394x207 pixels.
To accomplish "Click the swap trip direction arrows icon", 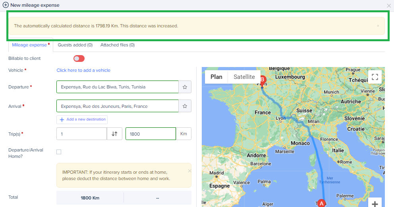I will (x=114, y=134).
